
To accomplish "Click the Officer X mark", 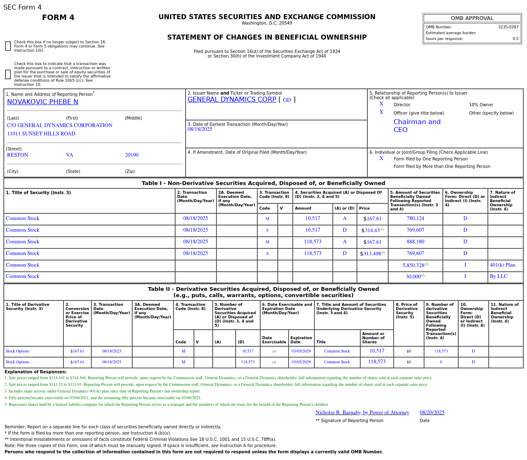I will click(x=381, y=112).
